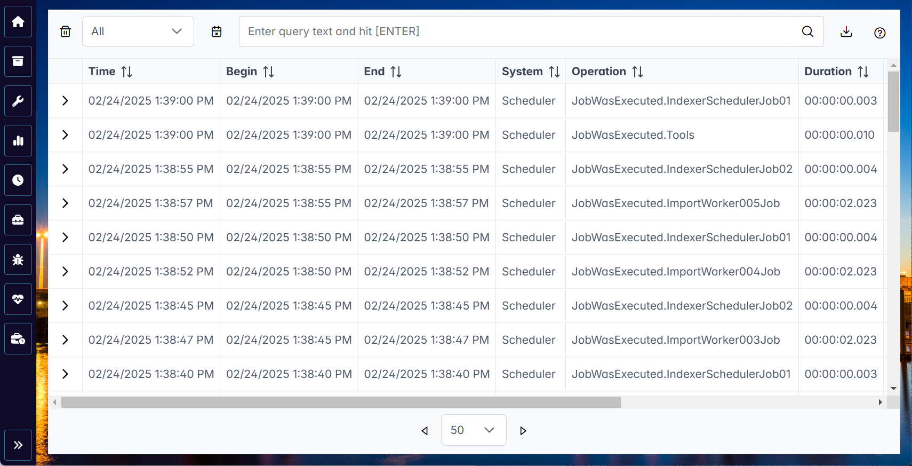Sort by the Operation column
912x466 pixels.
pyautogui.click(x=637, y=72)
